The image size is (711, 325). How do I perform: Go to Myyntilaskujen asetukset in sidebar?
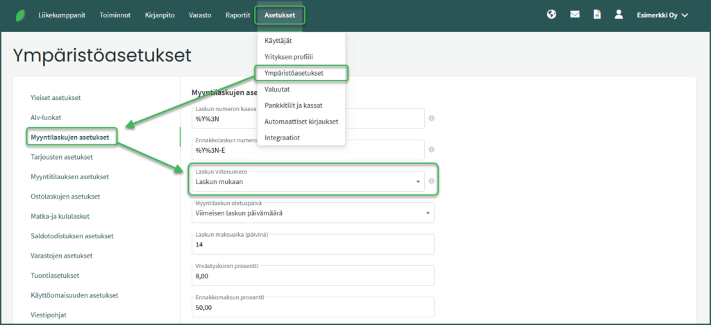pos(69,137)
